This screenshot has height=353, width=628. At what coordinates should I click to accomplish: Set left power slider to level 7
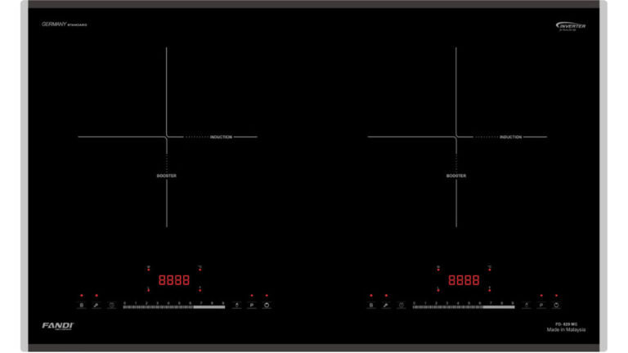click(201, 306)
